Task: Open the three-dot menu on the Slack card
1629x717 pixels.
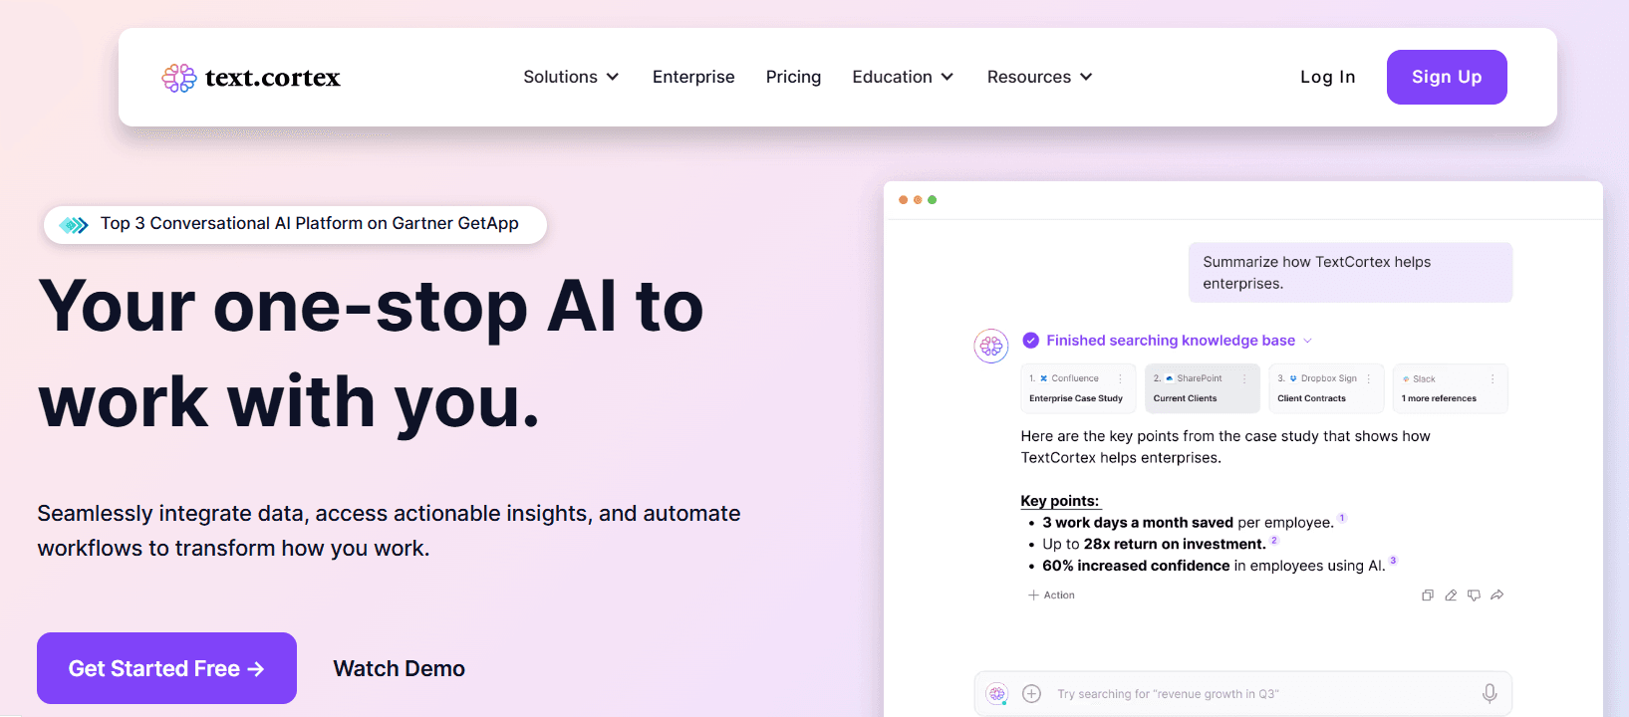Action: [x=1493, y=379]
